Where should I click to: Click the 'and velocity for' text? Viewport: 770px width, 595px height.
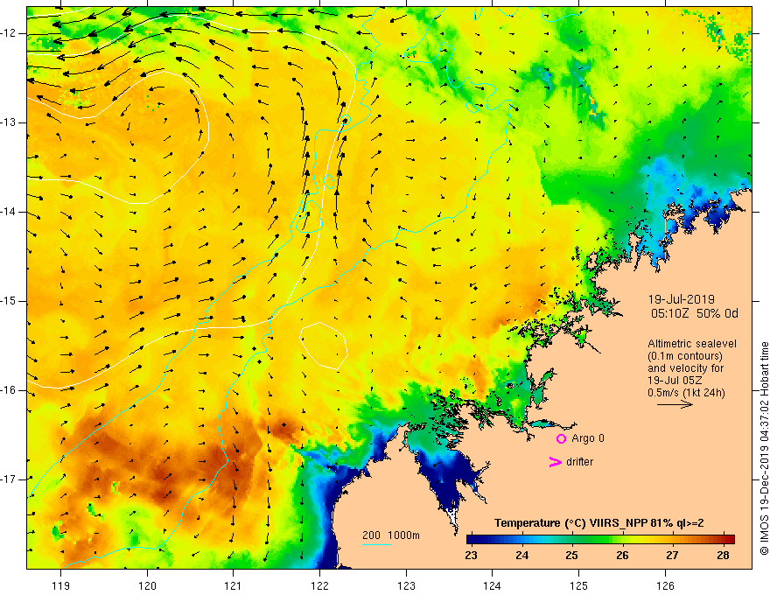[685, 368]
